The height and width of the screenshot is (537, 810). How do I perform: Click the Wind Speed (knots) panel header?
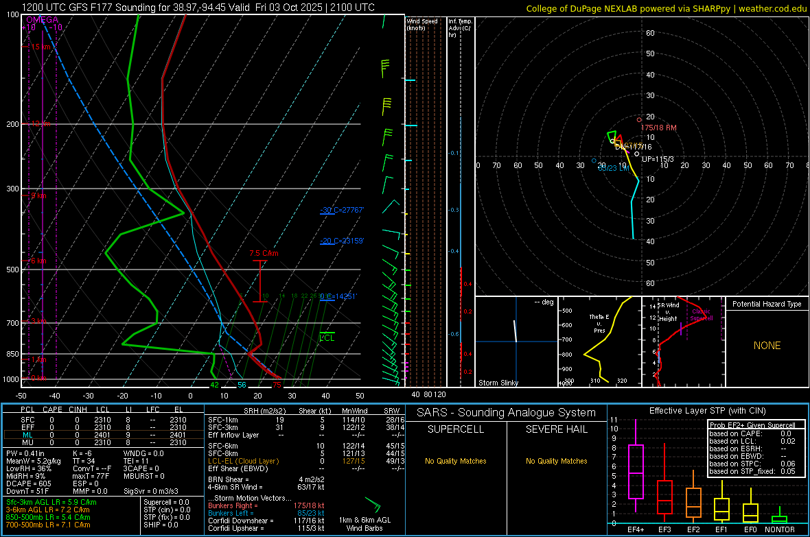(422, 24)
